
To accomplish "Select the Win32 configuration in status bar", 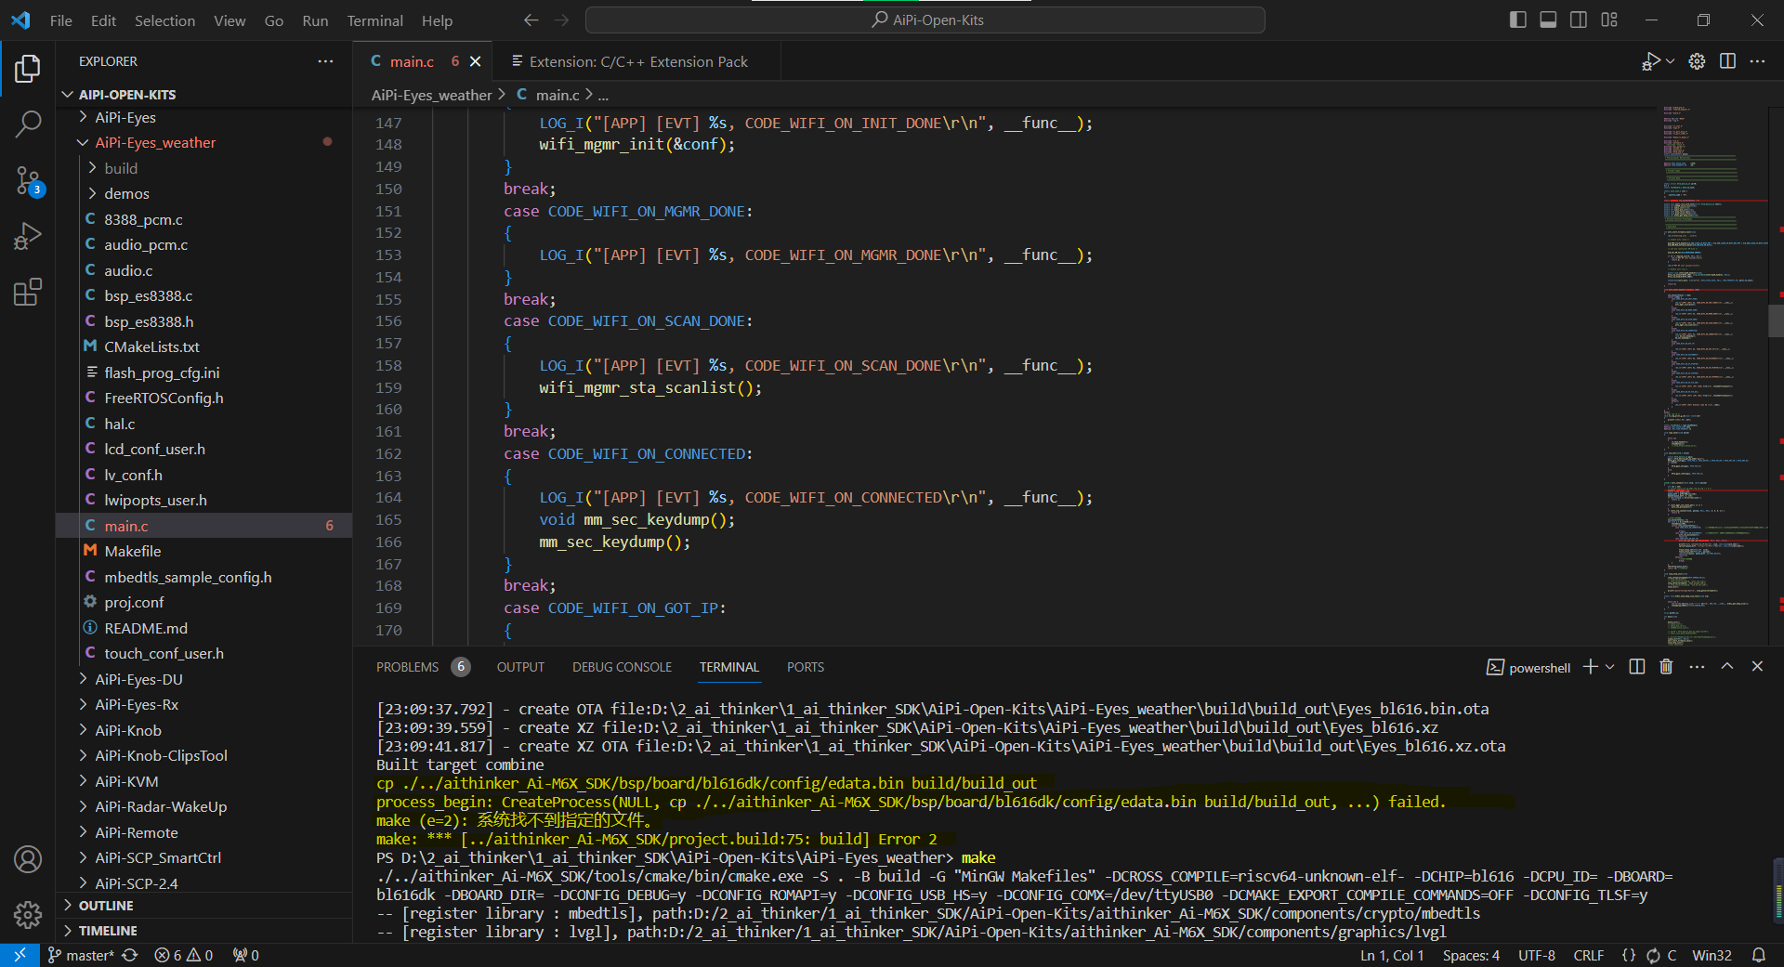I will click(1712, 955).
